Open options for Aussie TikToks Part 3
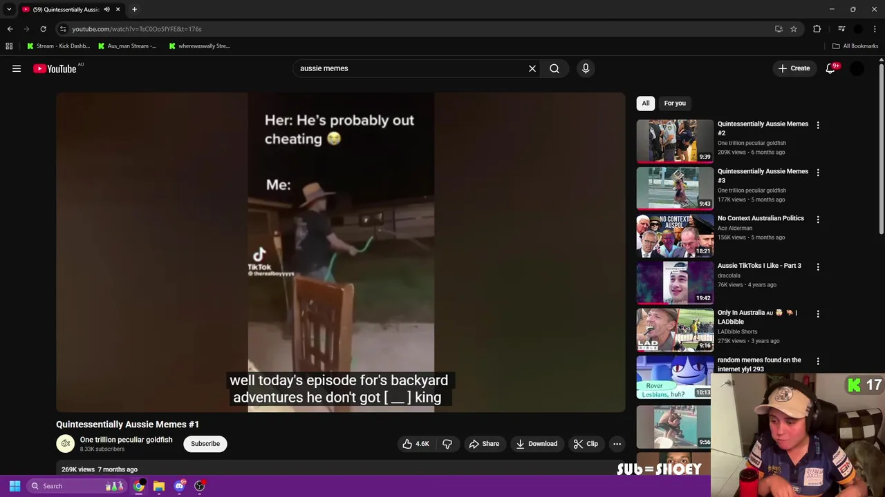Viewport: 885px width, 497px height. coord(818,266)
